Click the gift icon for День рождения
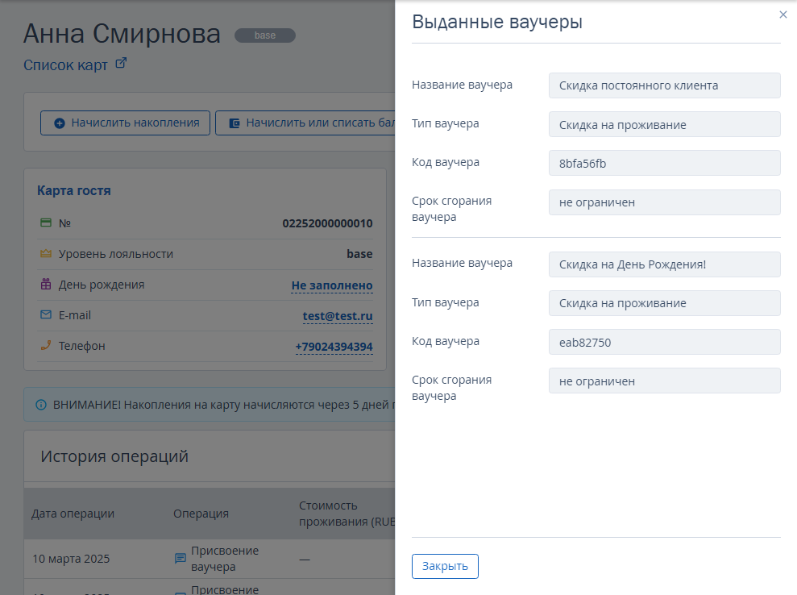This screenshot has width=797, height=595. coord(46,284)
